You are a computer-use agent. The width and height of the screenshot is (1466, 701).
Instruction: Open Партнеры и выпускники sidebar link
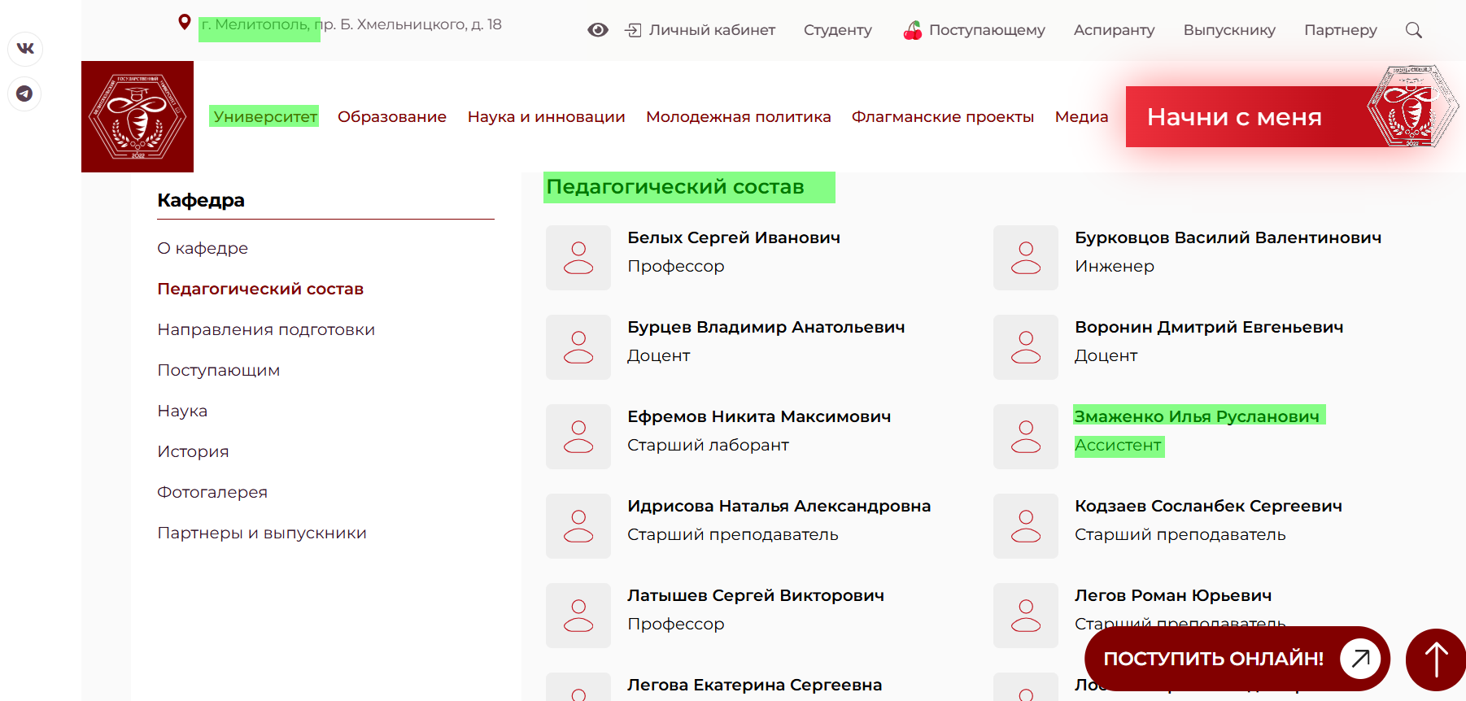[x=262, y=533]
